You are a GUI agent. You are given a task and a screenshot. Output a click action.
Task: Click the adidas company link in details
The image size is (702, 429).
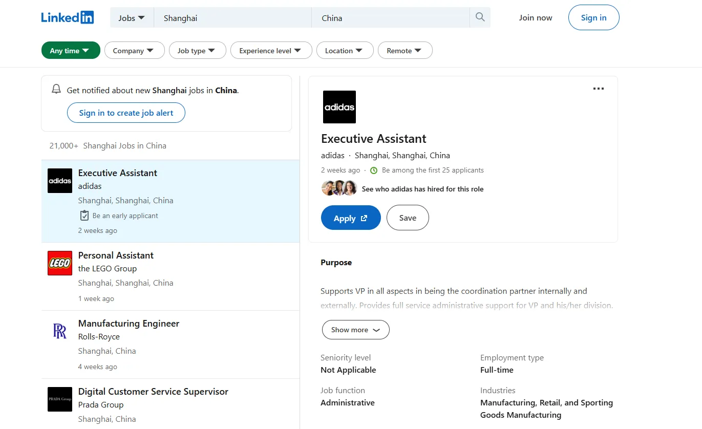pyautogui.click(x=333, y=155)
